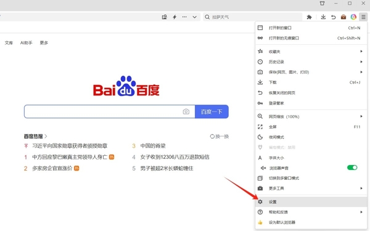
Task: Open 帮助和反馈 menu entry
Action: (x=311, y=212)
